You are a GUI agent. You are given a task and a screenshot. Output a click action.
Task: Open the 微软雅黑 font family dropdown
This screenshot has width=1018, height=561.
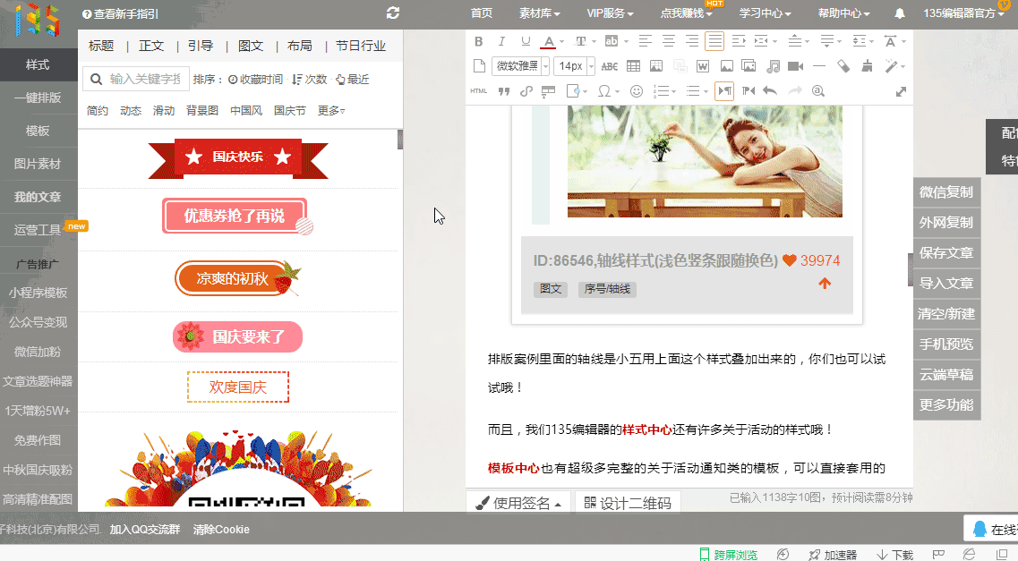click(520, 66)
